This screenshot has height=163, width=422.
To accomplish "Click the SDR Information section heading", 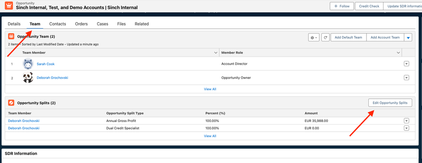I will pos(21,154).
